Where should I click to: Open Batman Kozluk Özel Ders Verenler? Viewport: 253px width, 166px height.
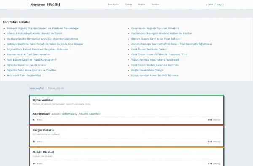28,55
